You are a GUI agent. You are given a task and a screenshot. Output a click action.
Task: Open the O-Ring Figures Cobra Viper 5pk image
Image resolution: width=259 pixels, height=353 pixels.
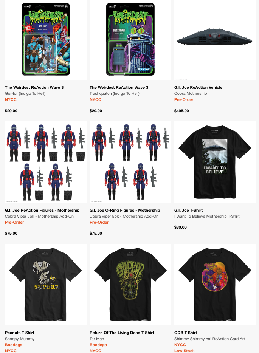[130, 162]
